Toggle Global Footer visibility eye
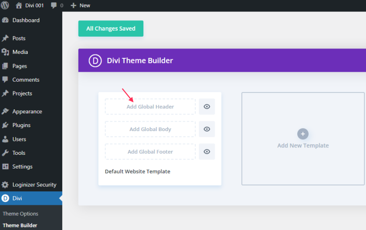The image size is (366, 230). (x=207, y=152)
